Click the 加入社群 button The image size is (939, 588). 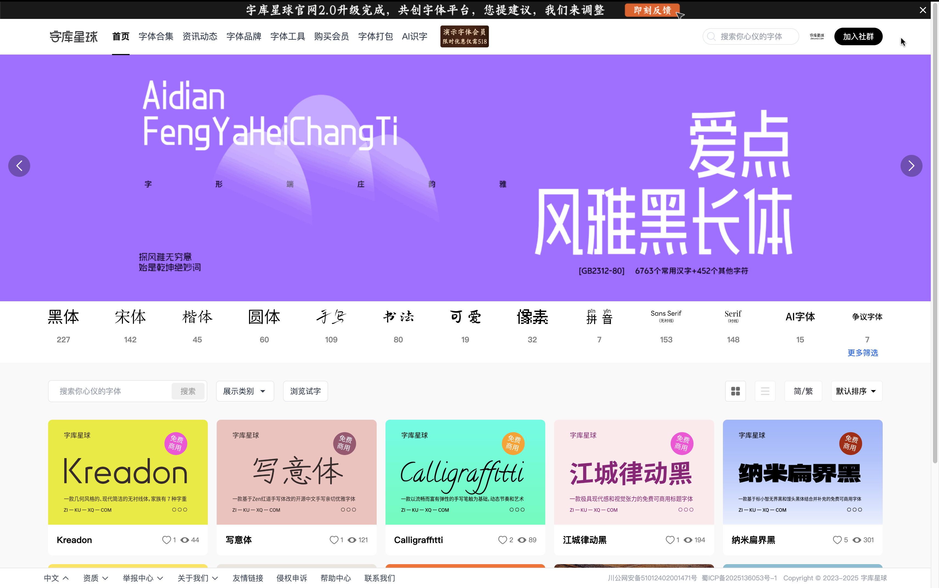tap(858, 36)
